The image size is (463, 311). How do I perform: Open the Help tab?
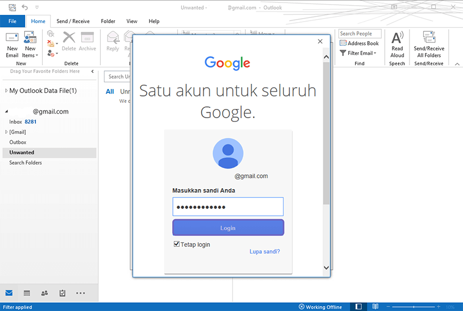(x=154, y=21)
